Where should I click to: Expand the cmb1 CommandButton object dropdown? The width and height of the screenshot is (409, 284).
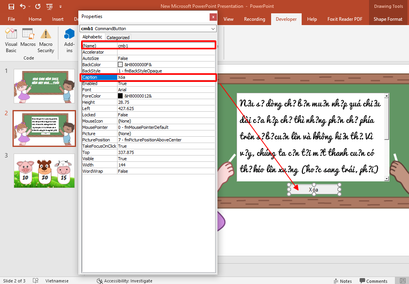(213, 29)
